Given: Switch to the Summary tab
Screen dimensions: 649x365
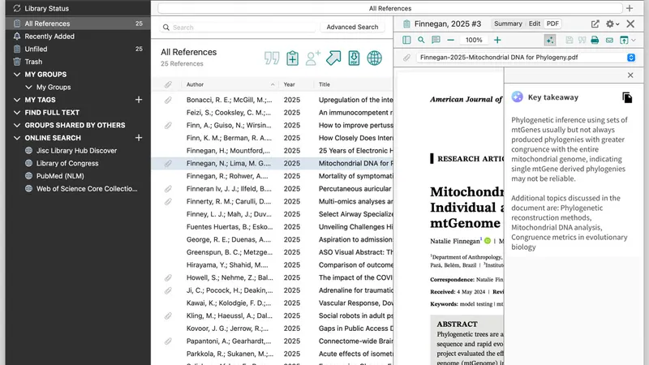Looking at the screenshot, I should click(x=509, y=24).
